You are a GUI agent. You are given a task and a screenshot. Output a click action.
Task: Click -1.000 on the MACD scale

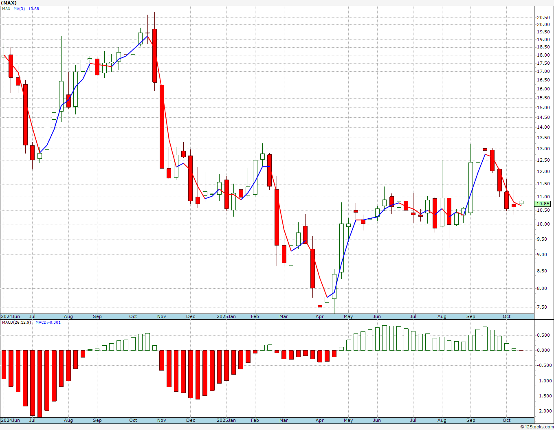545,381
